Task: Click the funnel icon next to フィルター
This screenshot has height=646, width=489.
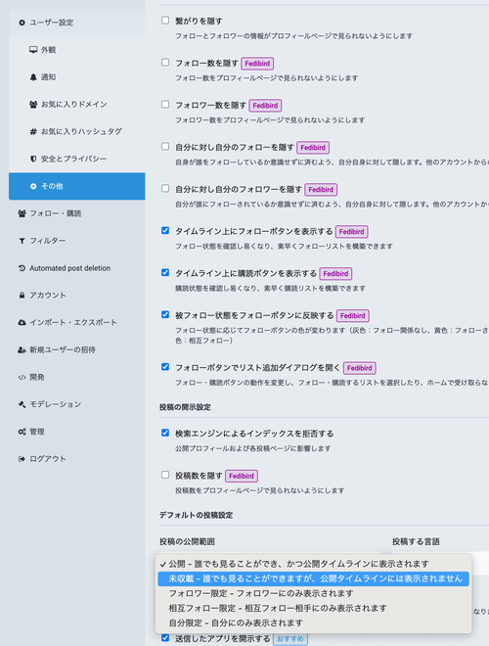Action: 22,241
